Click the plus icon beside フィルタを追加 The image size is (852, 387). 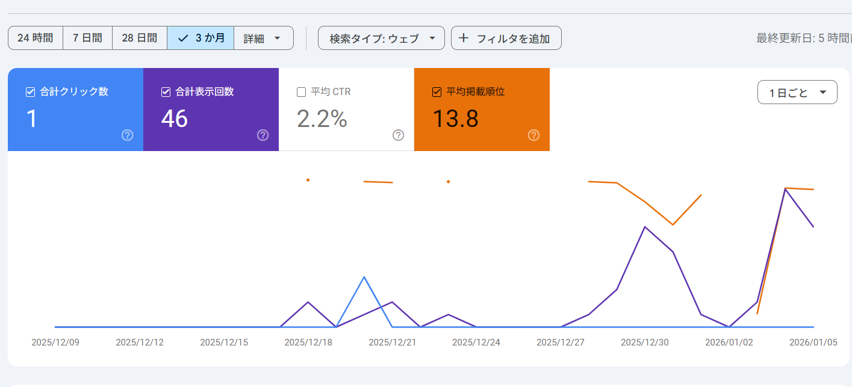[463, 37]
